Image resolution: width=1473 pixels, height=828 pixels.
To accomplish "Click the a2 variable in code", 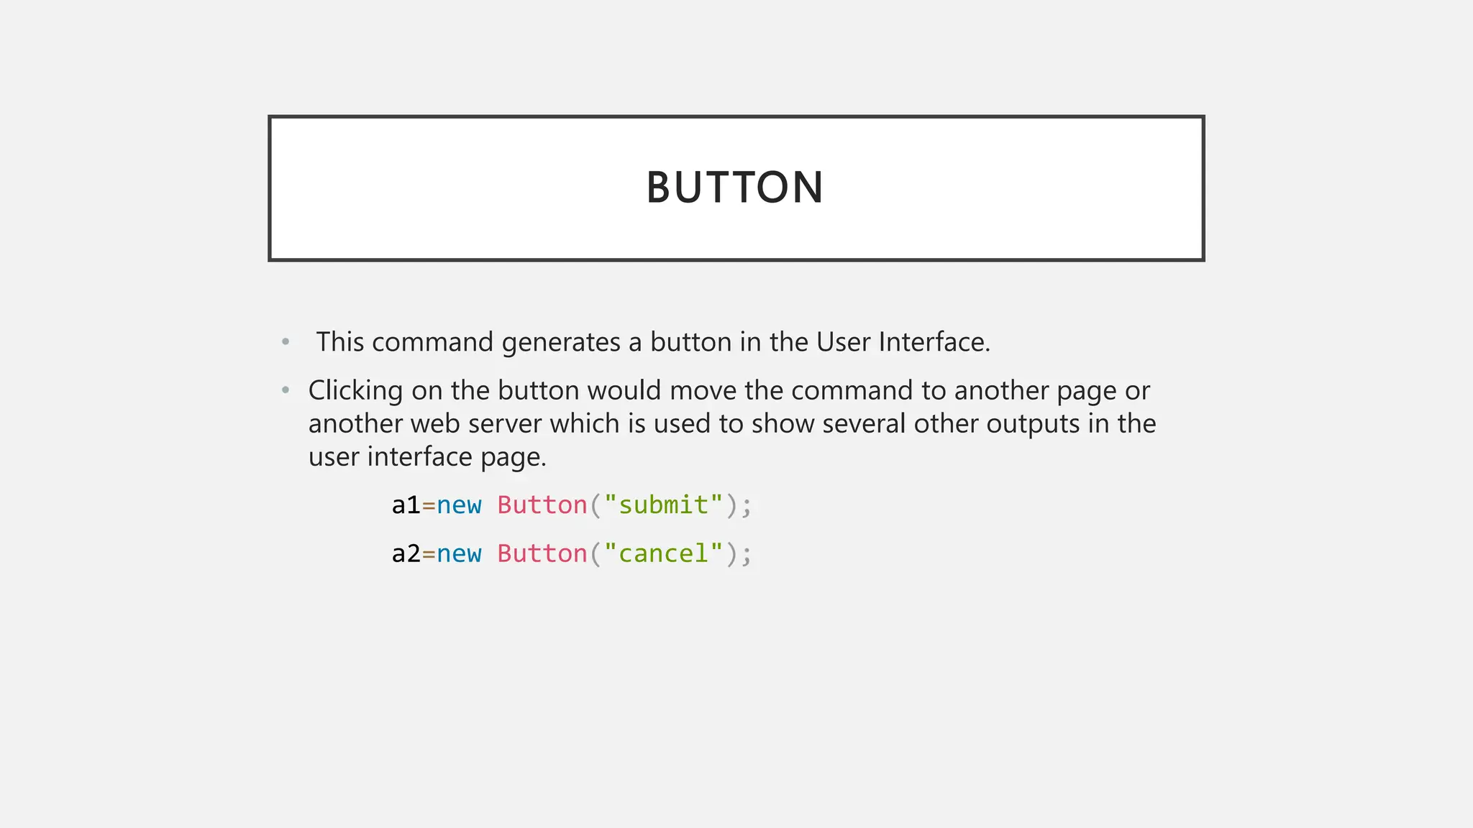I will tap(406, 553).
